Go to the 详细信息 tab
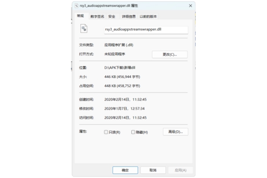 (x=129, y=16)
